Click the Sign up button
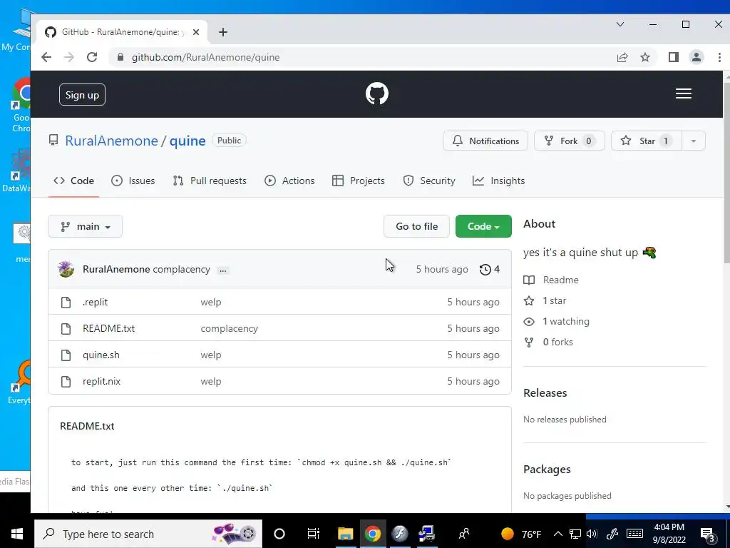This screenshot has height=548, width=730. coord(82,95)
